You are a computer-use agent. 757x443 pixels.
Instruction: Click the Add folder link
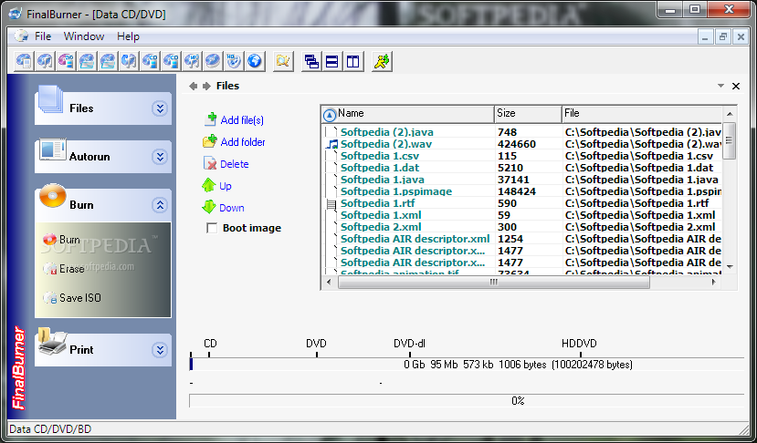(243, 141)
